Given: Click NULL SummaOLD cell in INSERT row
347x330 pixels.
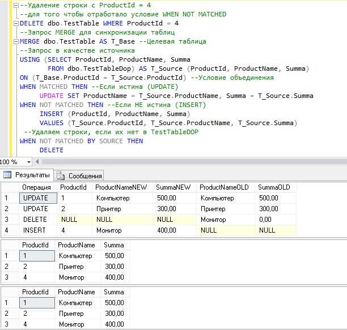Looking at the screenshot, I should (276, 230).
